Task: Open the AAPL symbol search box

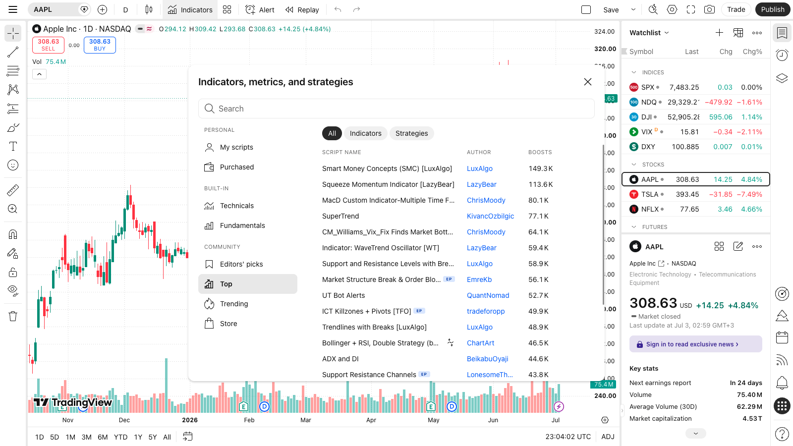Action: pos(54,9)
